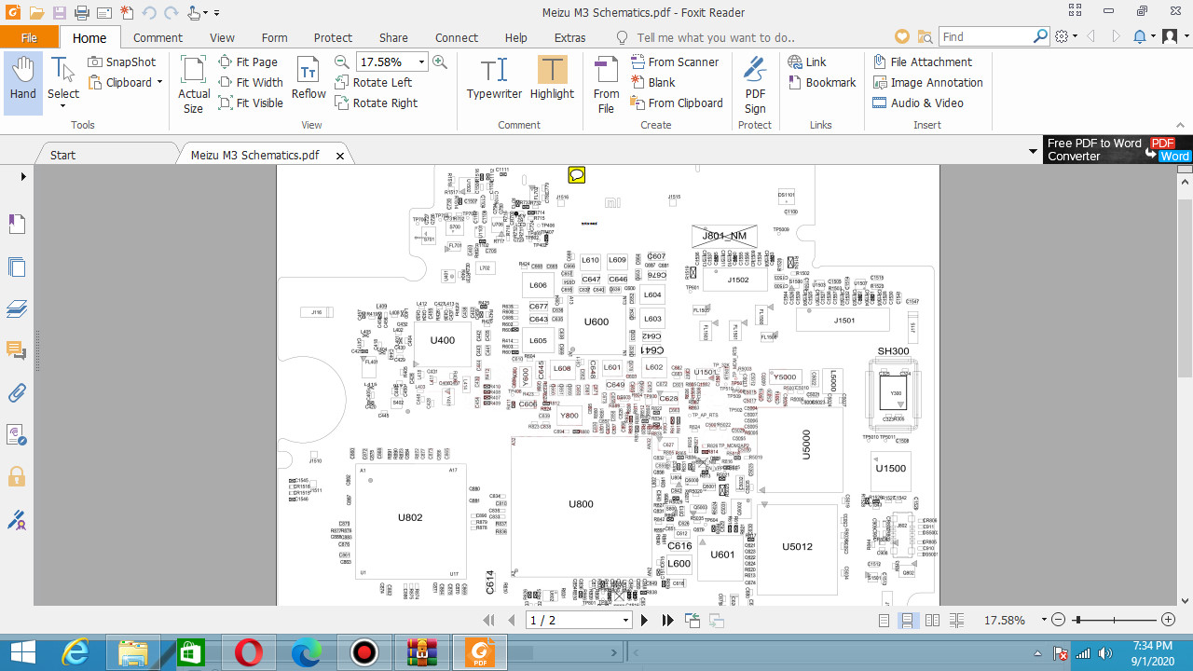Viewport: 1193px width, 671px height.
Task: Rotate the page right
Action: click(377, 103)
